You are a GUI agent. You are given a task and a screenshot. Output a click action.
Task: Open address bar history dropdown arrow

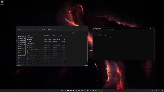click(70, 33)
